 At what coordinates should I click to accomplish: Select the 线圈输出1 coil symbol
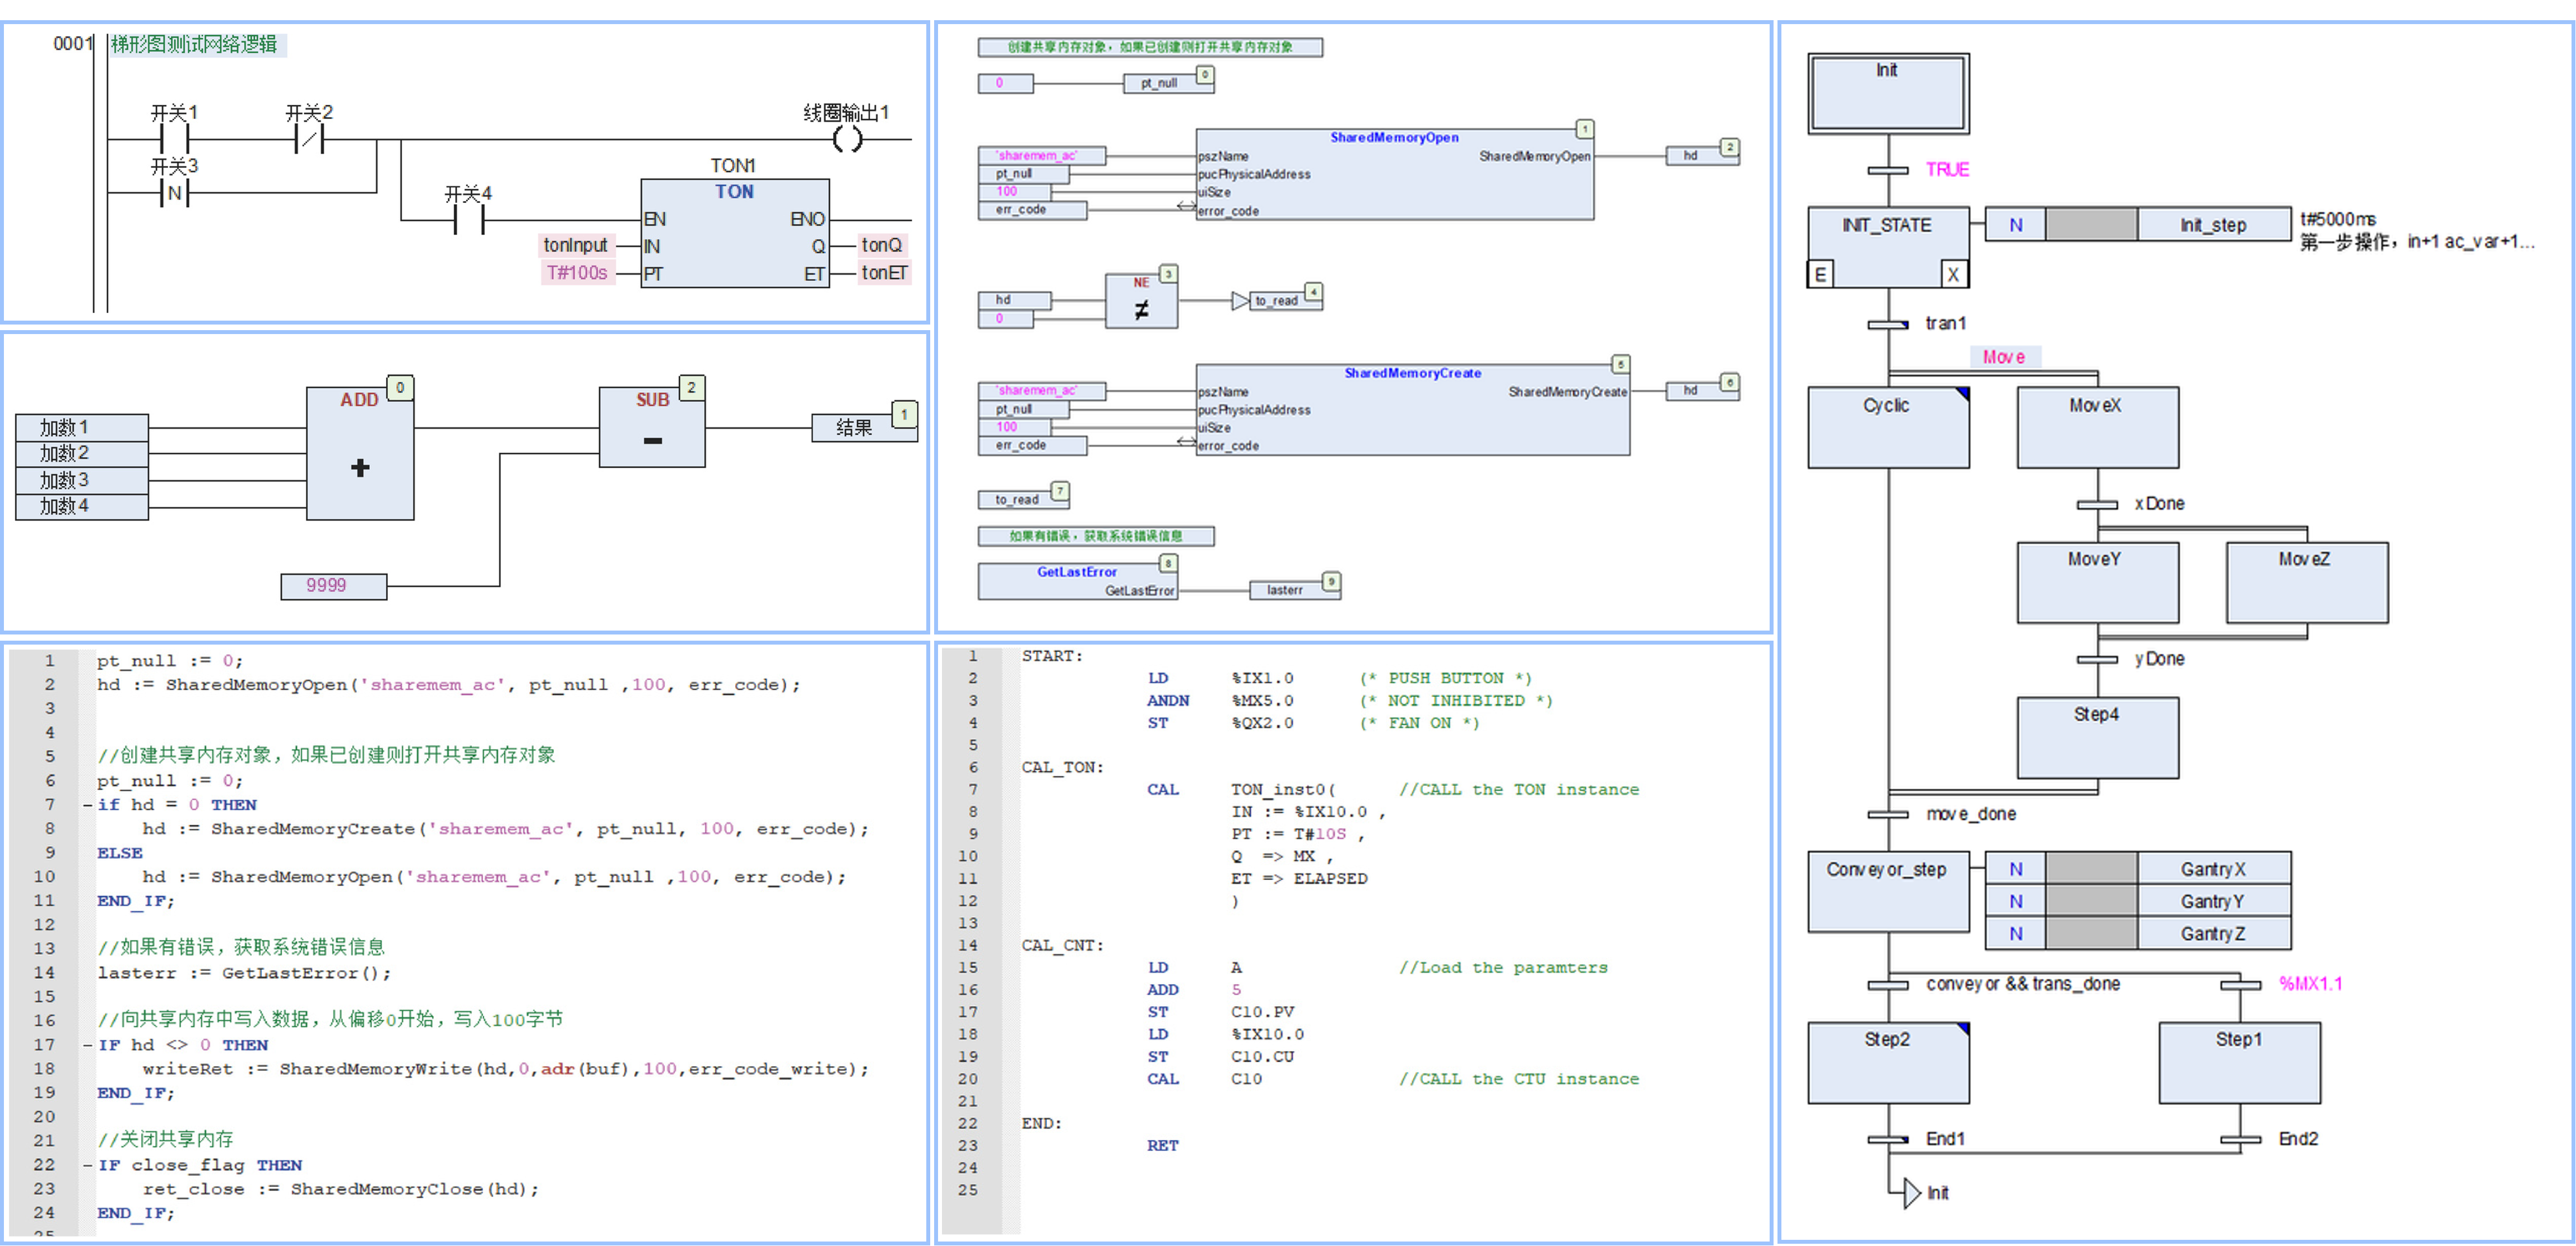(847, 139)
